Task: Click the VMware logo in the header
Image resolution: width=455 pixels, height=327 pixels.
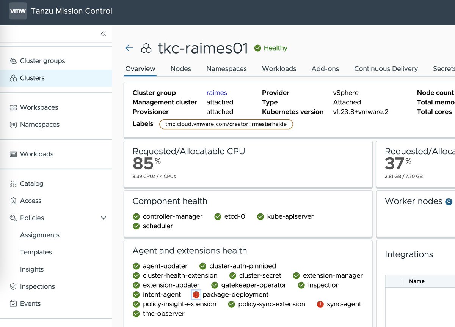Action: 18,11
